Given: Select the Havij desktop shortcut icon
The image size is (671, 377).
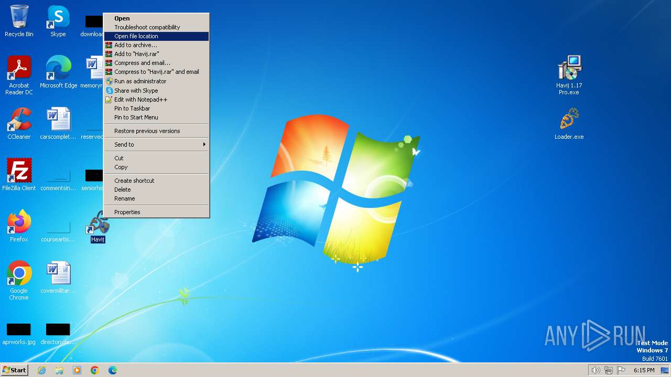Looking at the screenshot, I should click(98, 226).
